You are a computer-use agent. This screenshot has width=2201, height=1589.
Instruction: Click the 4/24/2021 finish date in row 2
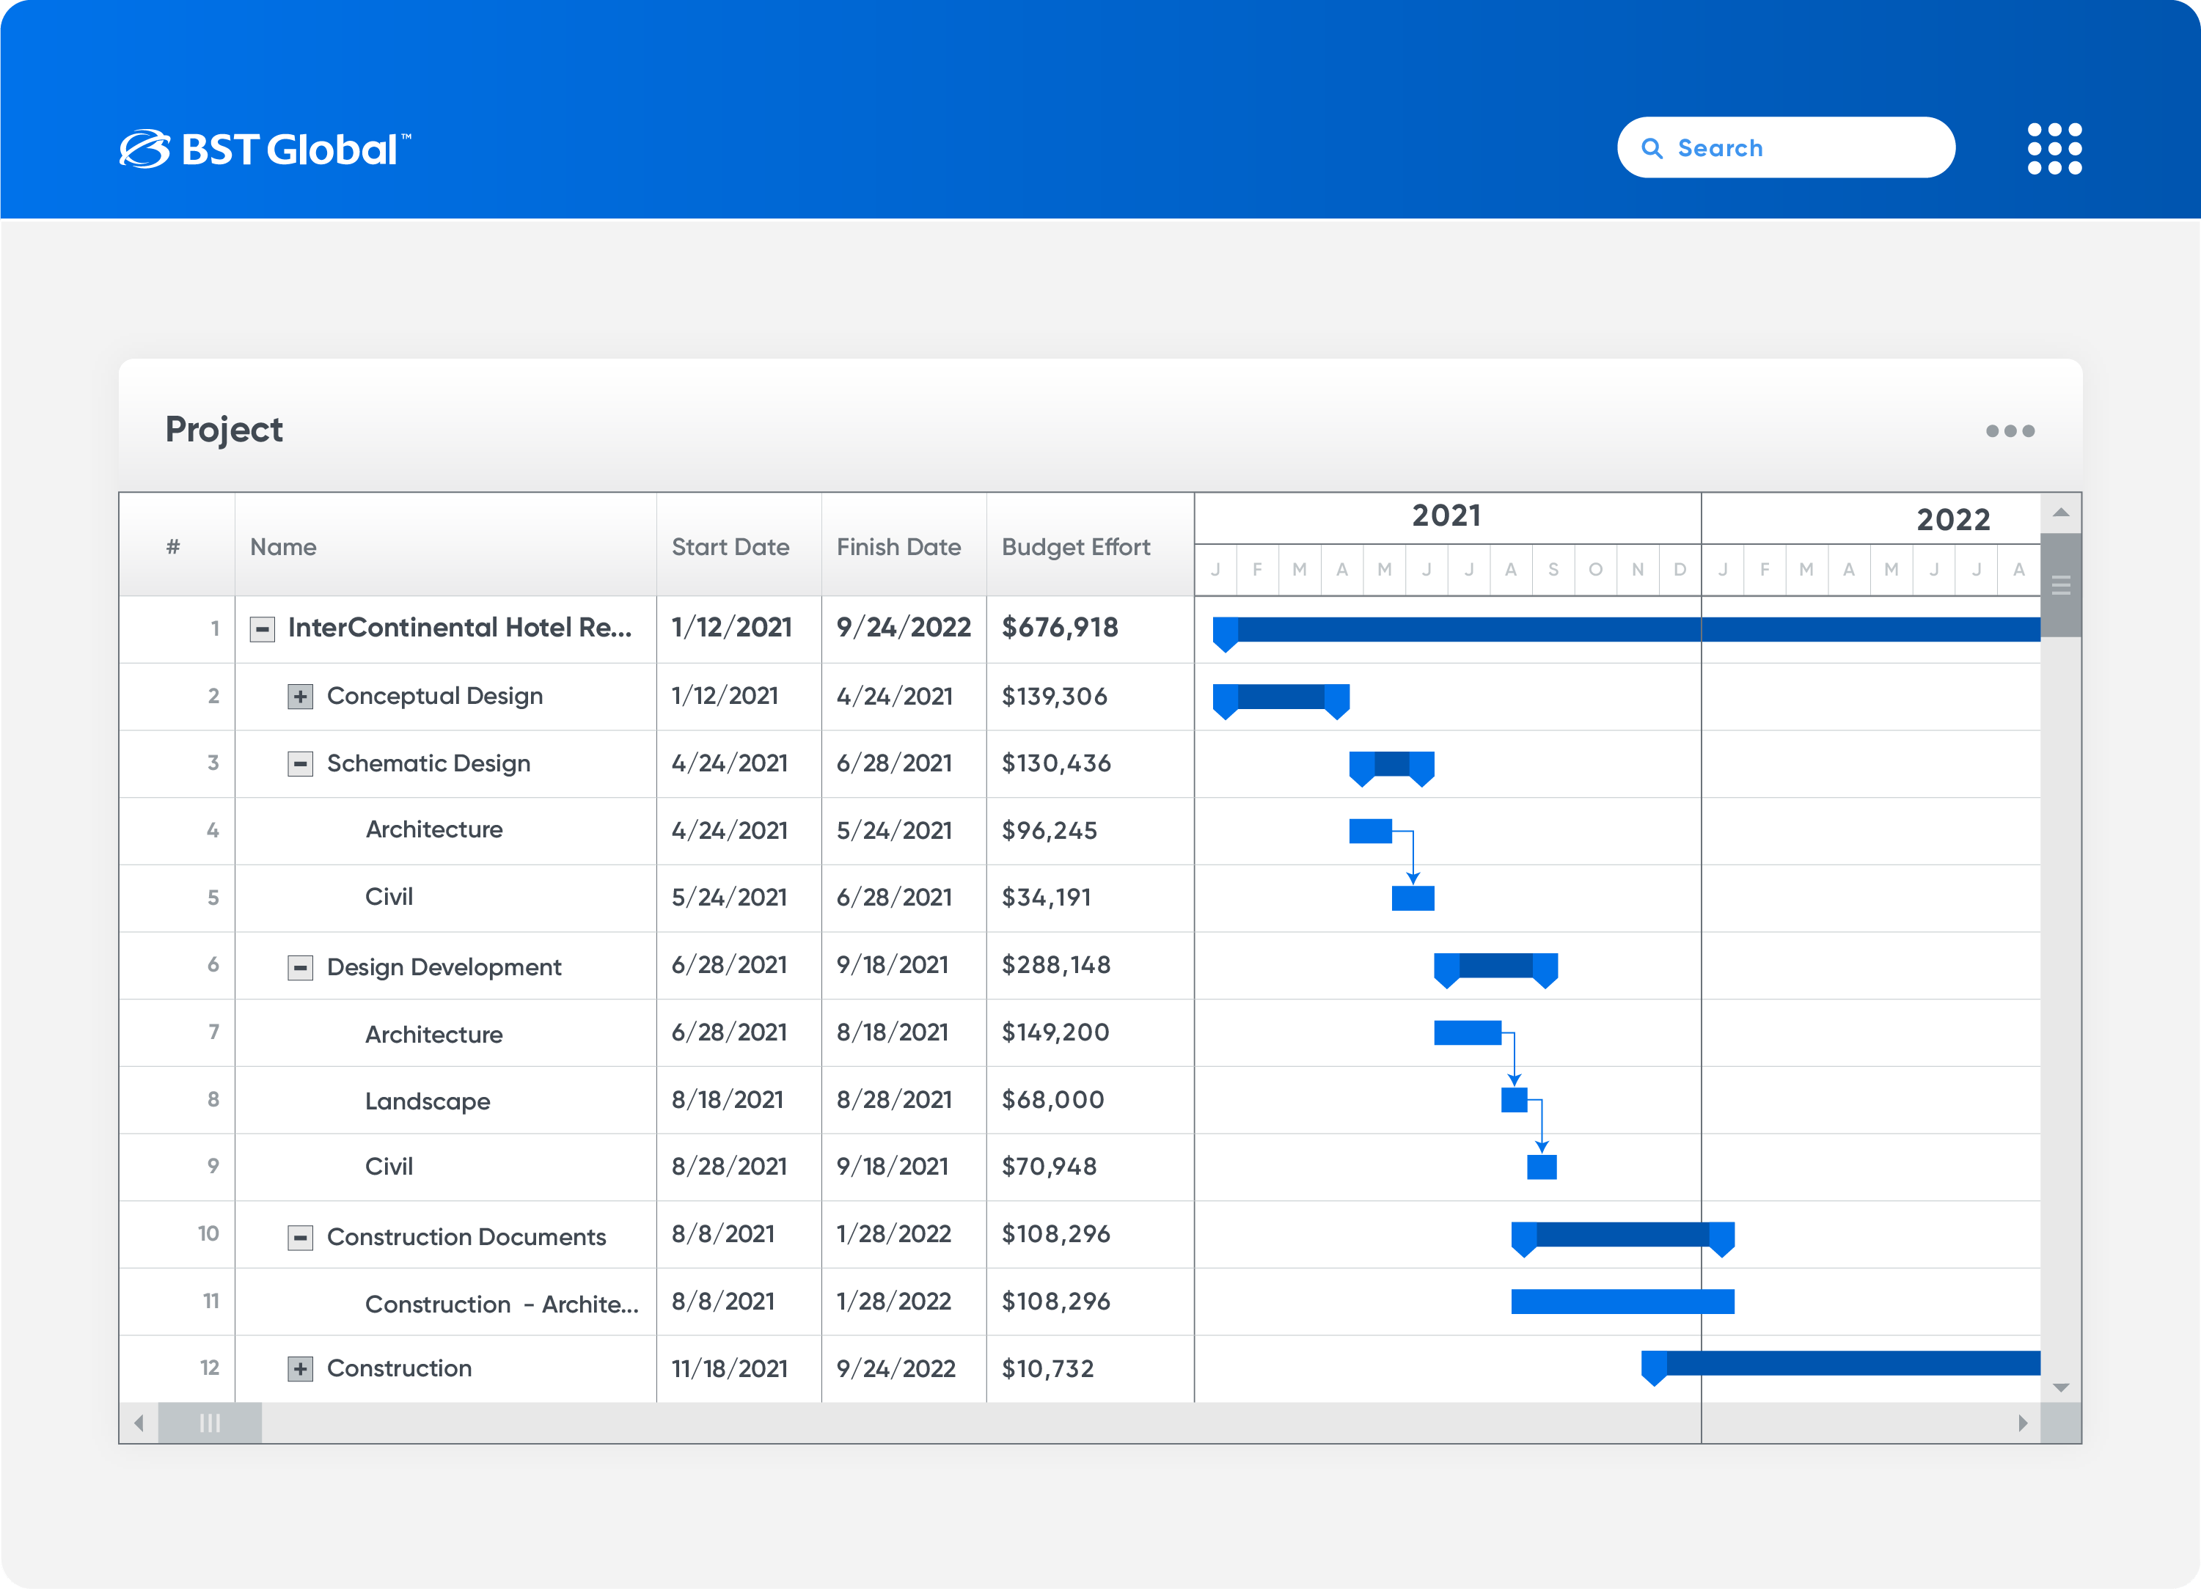click(x=895, y=697)
